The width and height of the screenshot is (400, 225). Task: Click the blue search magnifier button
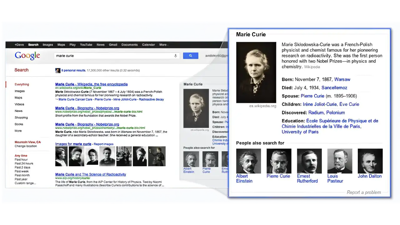(x=191, y=56)
